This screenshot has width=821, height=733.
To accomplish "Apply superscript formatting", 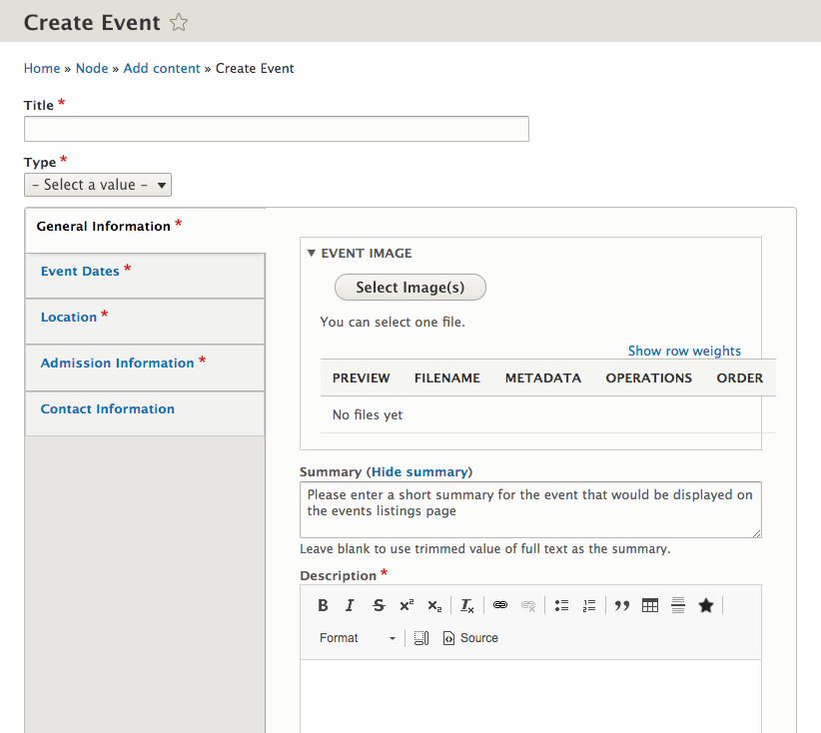I will point(407,605).
